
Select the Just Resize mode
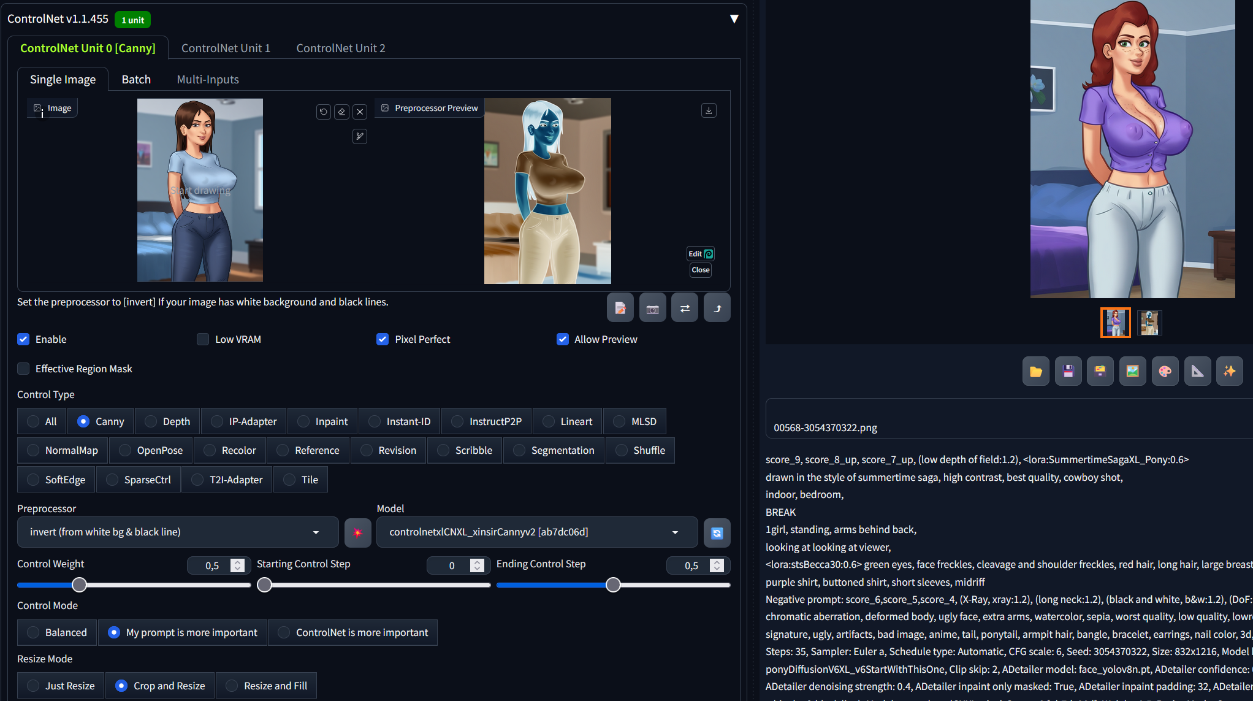coord(61,686)
